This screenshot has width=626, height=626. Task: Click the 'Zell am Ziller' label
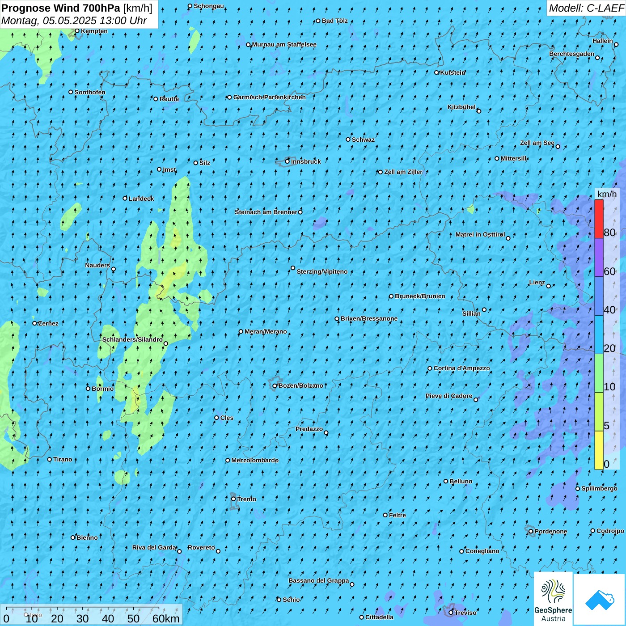[403, 172]
